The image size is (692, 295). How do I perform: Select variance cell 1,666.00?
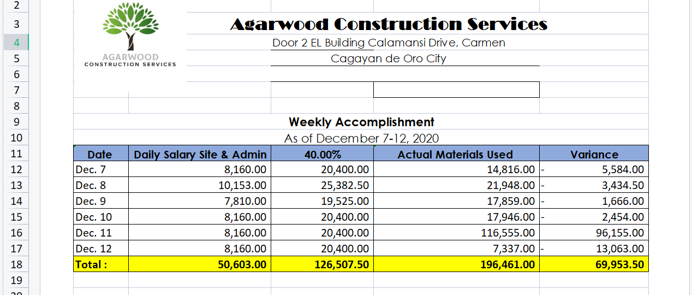tap(594, 201)
